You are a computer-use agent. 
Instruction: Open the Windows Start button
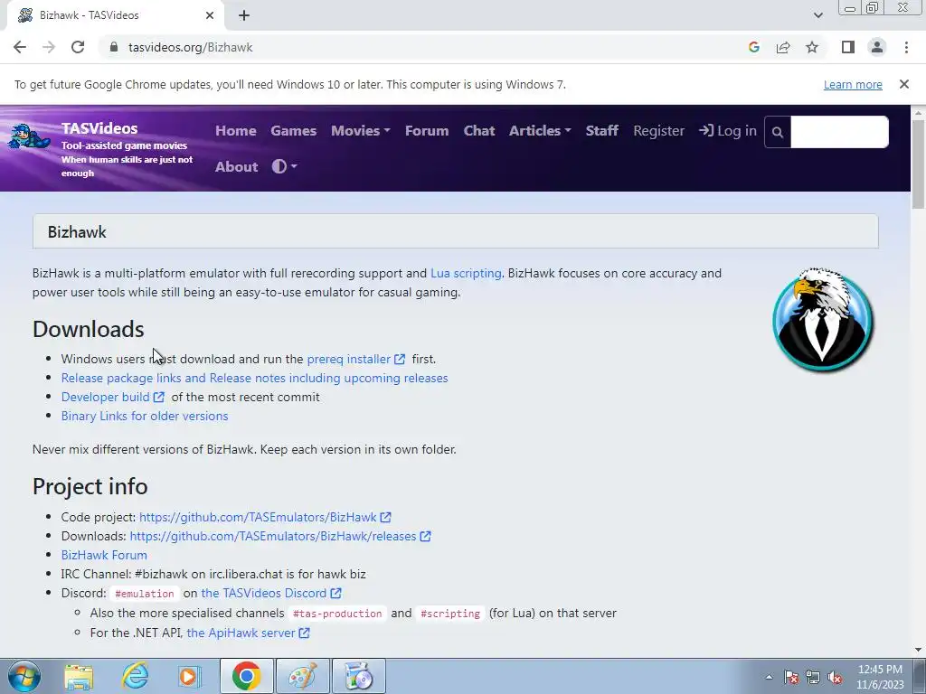click(24, 676)
